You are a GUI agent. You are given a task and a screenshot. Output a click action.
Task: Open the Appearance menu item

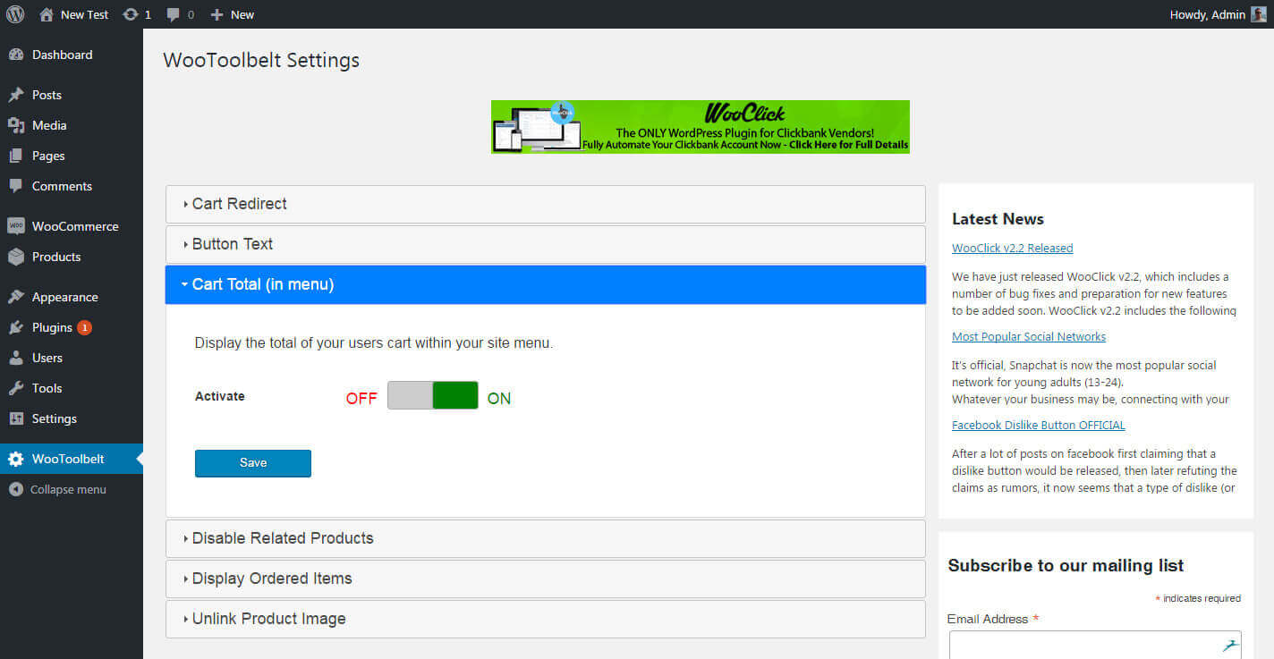72,297
